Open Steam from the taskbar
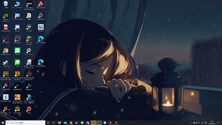Viewport: 222px width, 125px height. [x=76, y=123]
